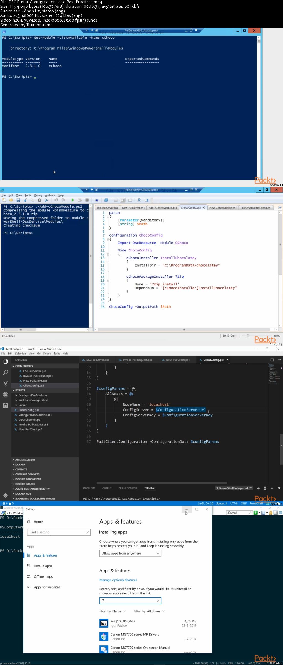Screen dimensions: 283x665
Task: Click the Stop operation square icon in ISE
Action: pyautogui.click(x=87, y=200)
